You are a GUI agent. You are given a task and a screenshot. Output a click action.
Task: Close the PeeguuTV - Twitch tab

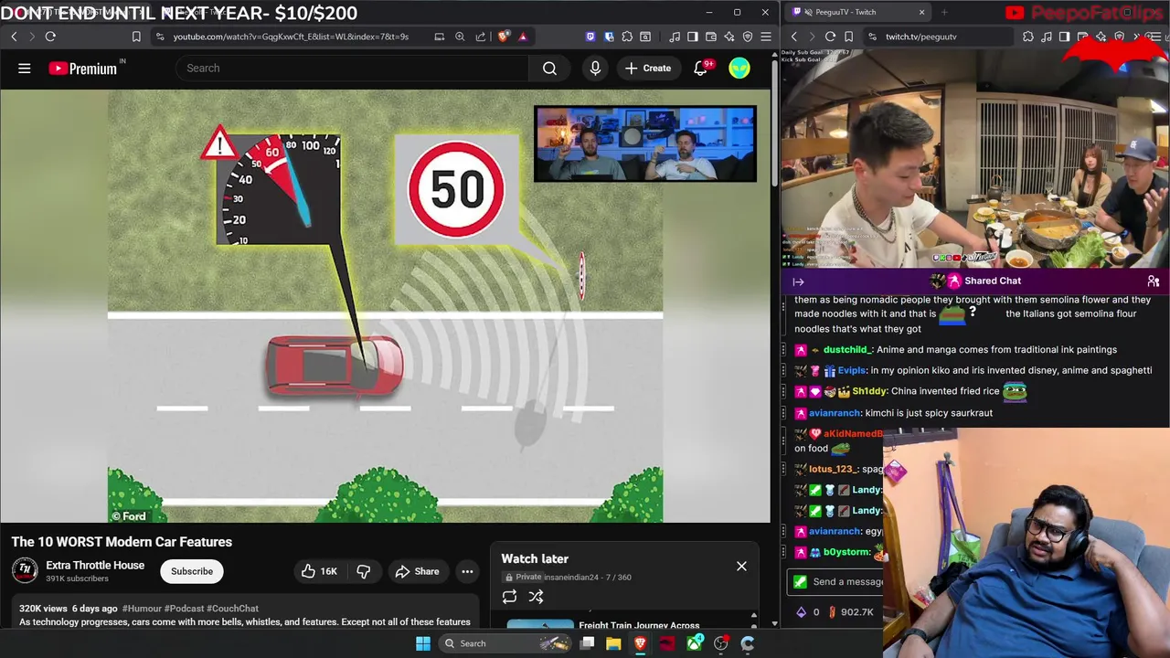921,12
